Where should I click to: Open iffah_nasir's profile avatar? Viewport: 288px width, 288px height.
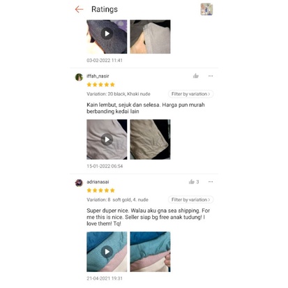click(x=79, y=77)
